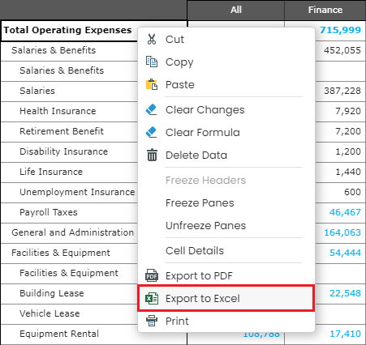Click the Health Insurance value 7,920
Image resolution: width=366 pixels, height=345 pixels.
click(x=348, y=111)
